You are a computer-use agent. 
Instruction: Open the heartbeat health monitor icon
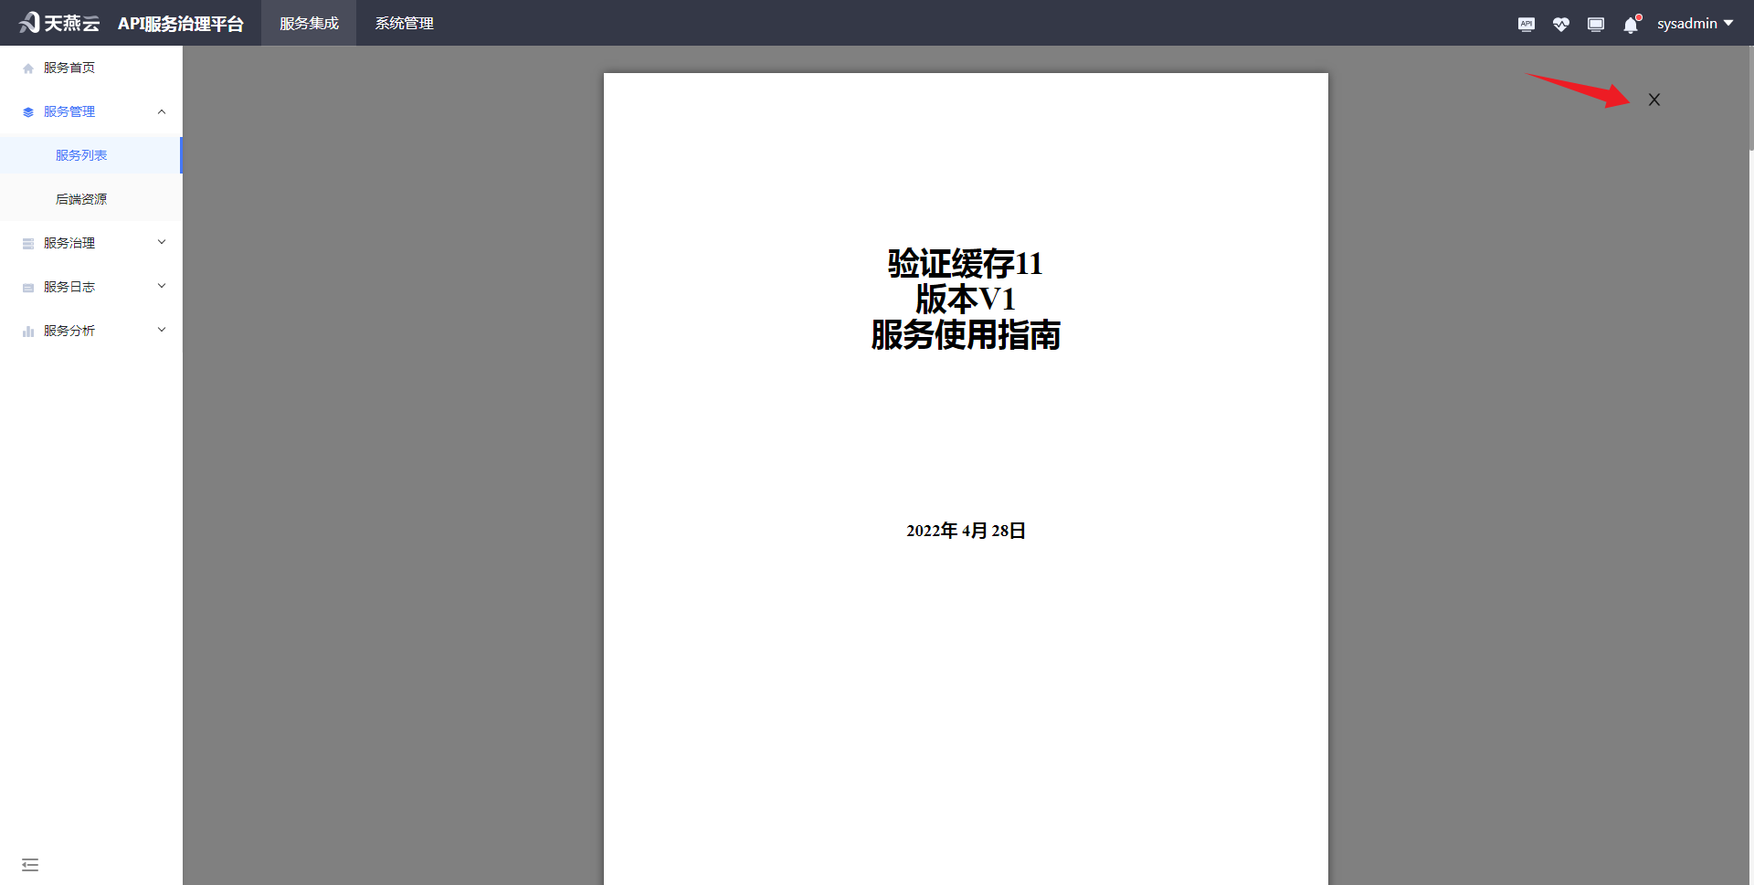[1560, 24]
